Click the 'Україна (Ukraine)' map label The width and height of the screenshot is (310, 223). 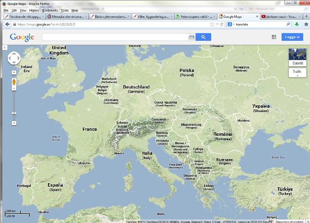pos(261,108)
